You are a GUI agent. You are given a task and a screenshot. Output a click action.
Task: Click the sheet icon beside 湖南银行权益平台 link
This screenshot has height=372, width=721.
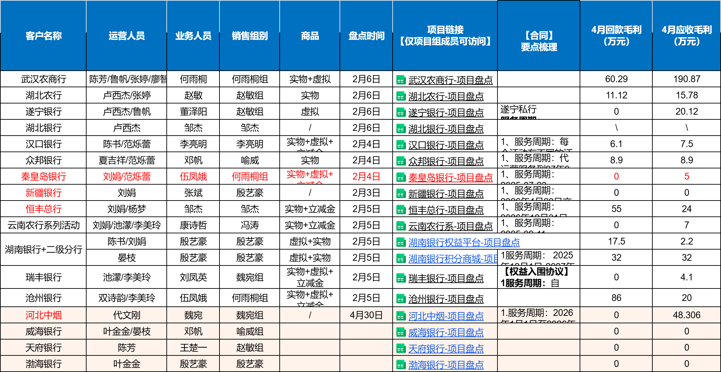coord(401,242)
